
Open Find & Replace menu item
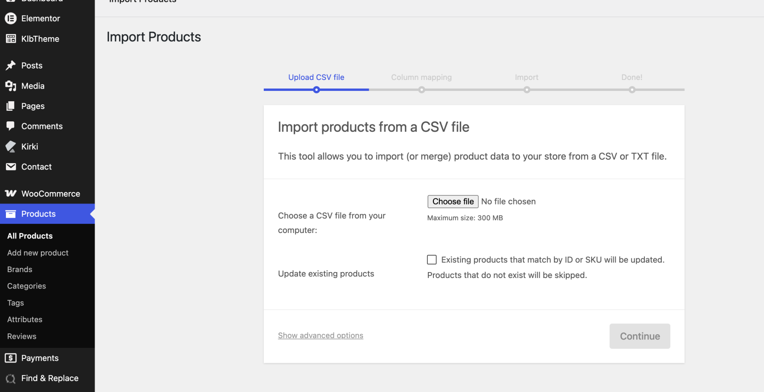tap(47, 378)
